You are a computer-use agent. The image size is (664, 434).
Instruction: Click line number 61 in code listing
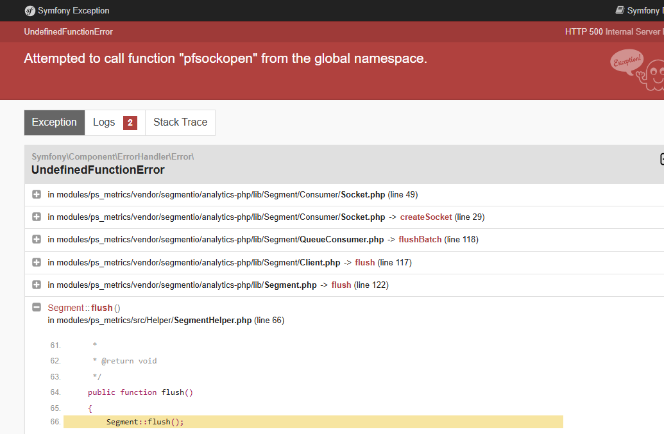(55, 345)
